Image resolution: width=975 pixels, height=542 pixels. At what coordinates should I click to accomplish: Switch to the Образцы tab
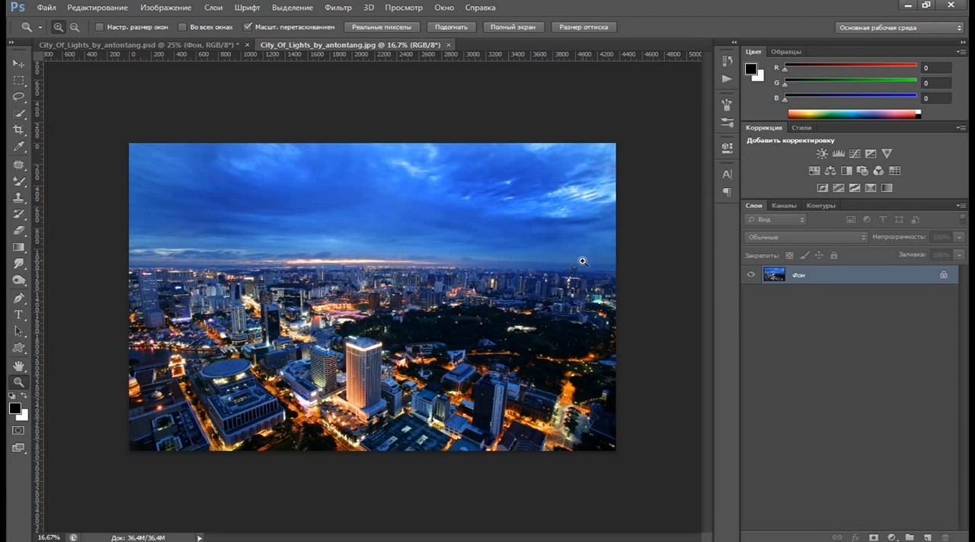tap(786, 51)
